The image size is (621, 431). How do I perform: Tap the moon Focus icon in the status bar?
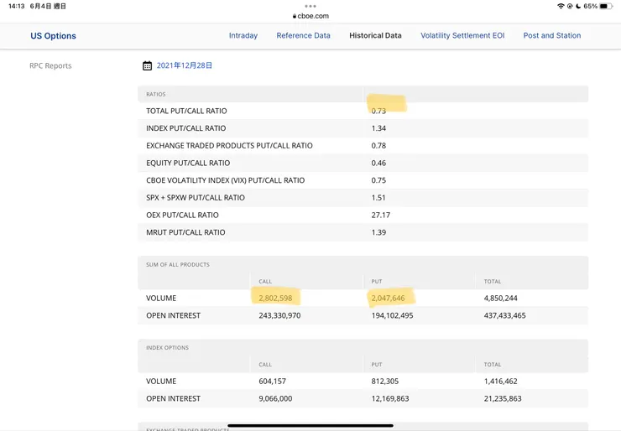578,6
